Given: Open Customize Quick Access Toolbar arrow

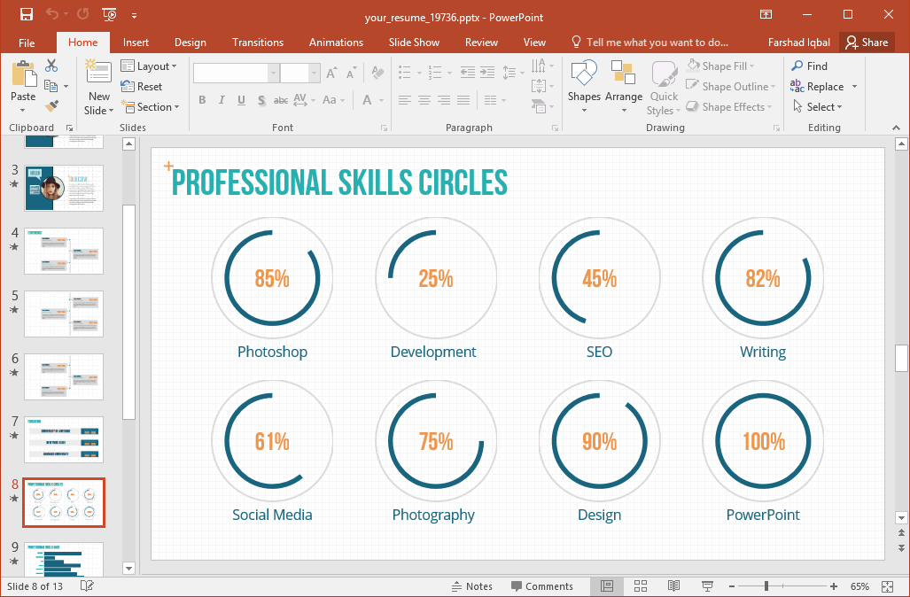Looking at the screenshot, I should pos(134,16).
